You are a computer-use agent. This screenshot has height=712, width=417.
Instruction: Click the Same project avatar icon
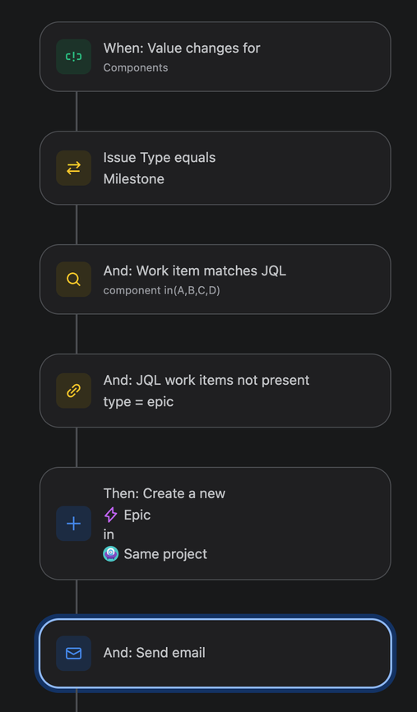(x=111, y=554)
